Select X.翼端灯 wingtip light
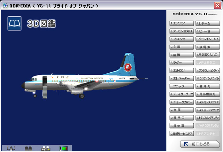This screenshot has width=223, height=152. [x=208, y=86]
